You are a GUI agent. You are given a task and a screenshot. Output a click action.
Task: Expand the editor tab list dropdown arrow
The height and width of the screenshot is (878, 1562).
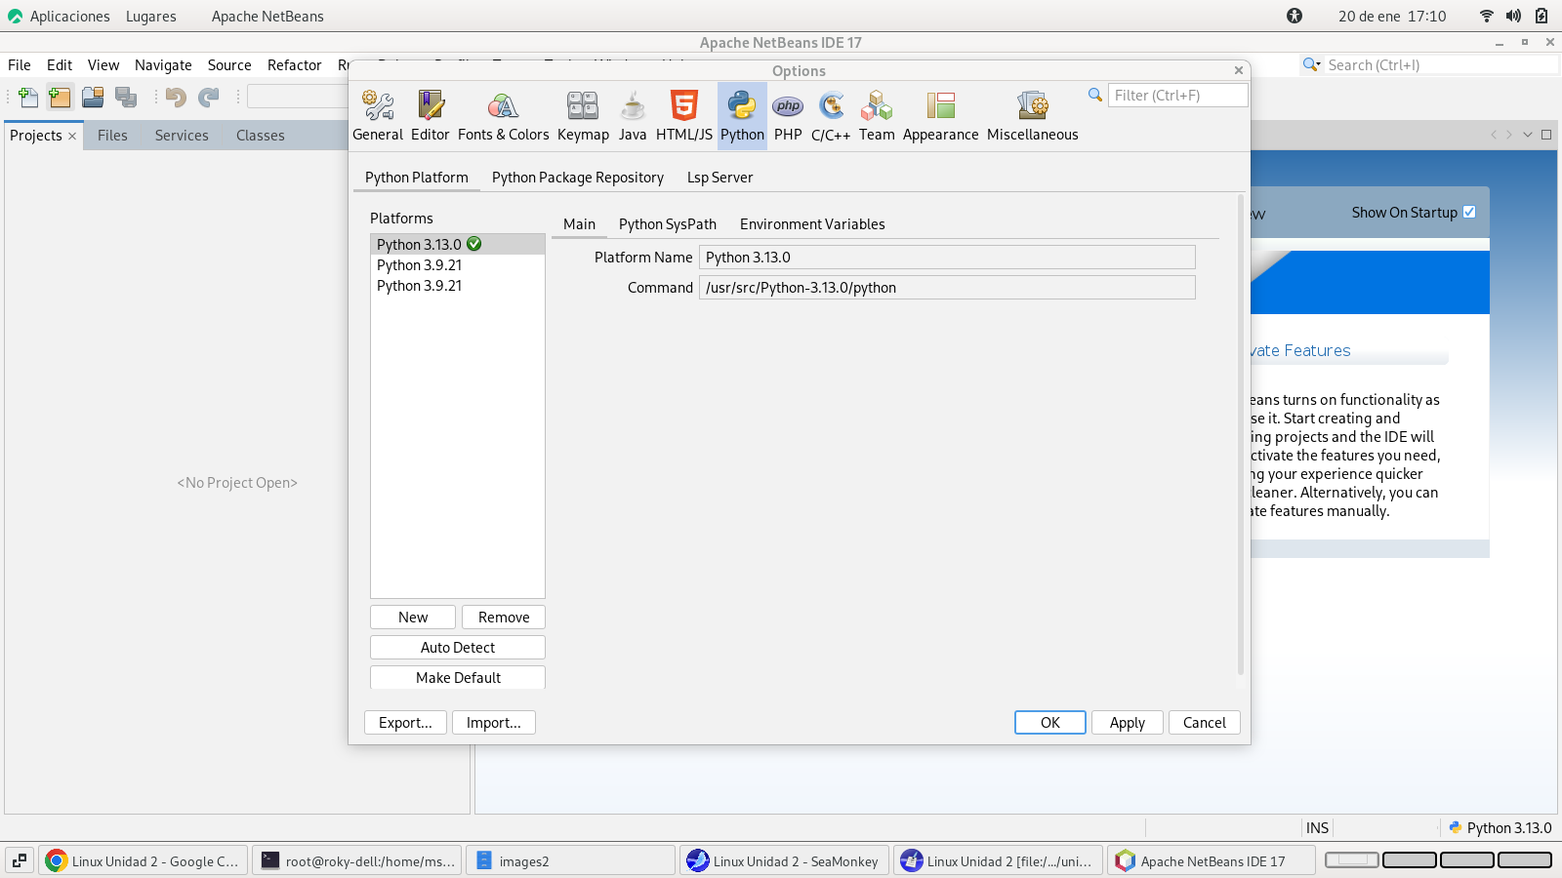(1528, 135)
